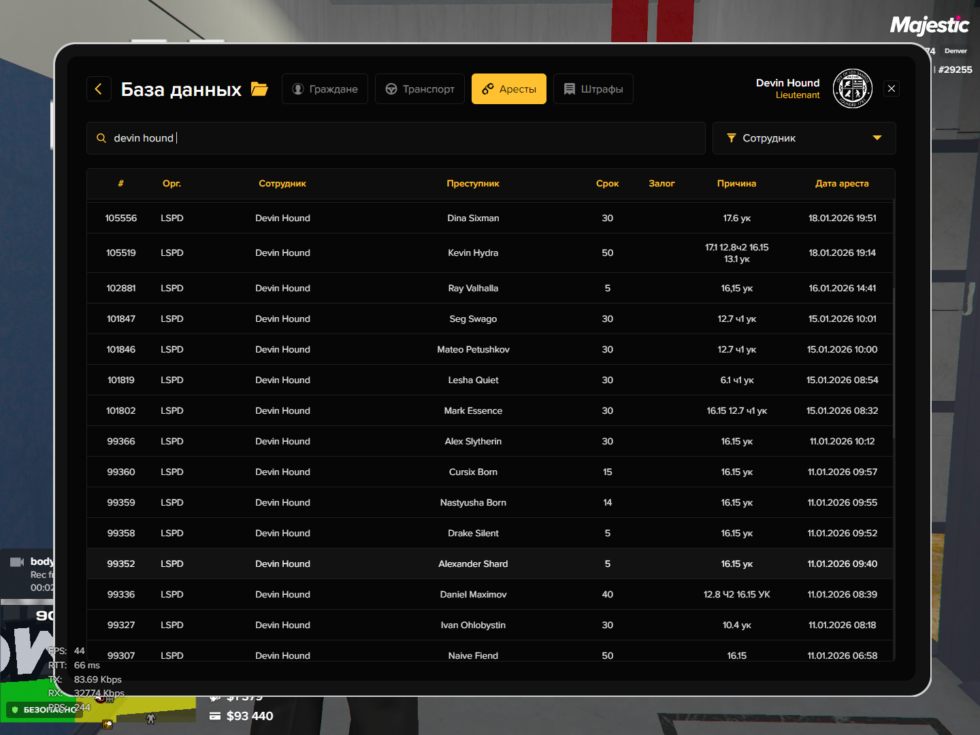
Task: Click the body camera recording icon
Action: pos(17,561)
